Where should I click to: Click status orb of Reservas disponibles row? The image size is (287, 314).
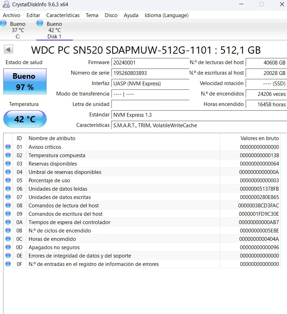(8, 163)
